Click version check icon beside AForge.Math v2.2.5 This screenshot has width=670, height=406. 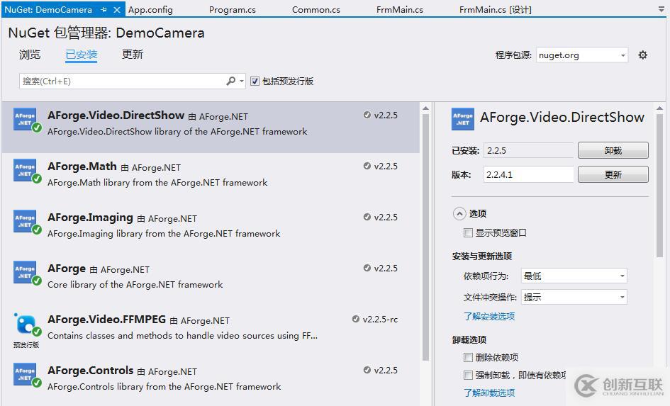click(367, 166)
